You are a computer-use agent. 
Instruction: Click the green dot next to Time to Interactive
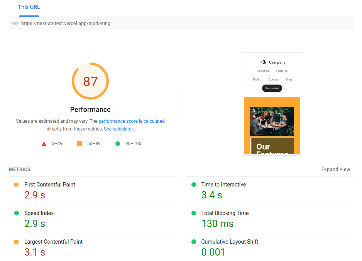[x=194, y=185]
